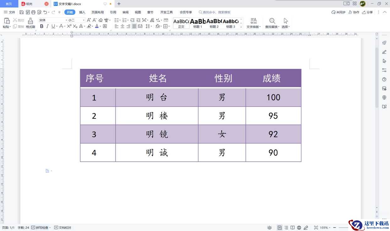The width and height of the screenshot is (390, 231).
Task: Click the Paste clipboard icon
Action: (x=7, y=21)
